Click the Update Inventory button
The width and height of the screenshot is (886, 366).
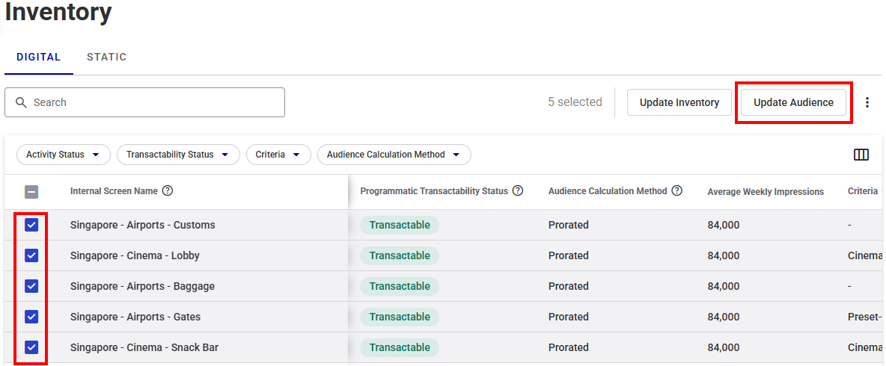(679, 102)
